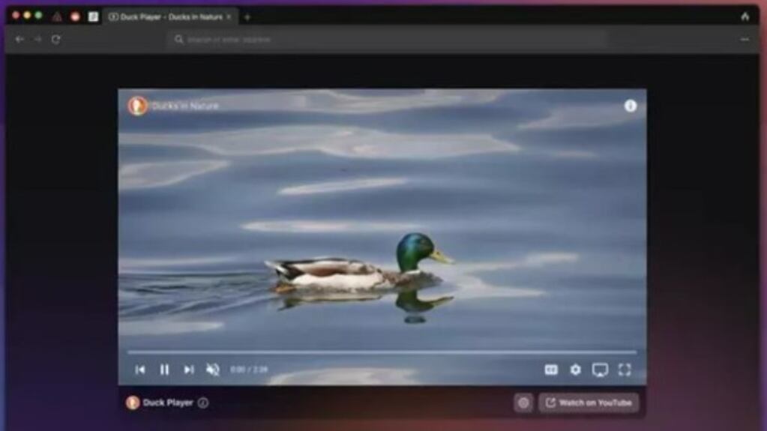
Task: Click the video progress bar
Action: (382, 352)
